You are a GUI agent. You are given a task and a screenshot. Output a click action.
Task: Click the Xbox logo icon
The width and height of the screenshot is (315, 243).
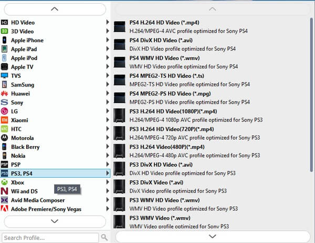[x=4, y=182]
